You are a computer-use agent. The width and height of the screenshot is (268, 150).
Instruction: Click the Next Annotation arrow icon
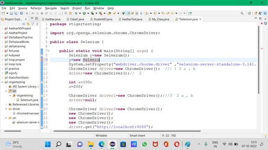(147, 13)
